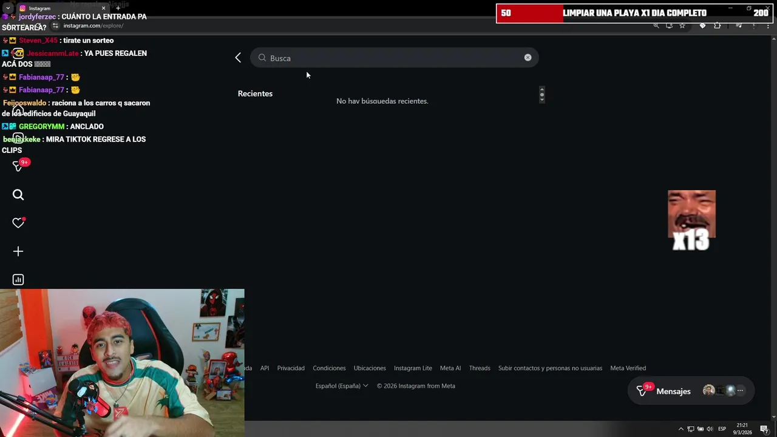
Task: Open the network icon in system tray
Action: pyautogui.click(x=691, y=429)
